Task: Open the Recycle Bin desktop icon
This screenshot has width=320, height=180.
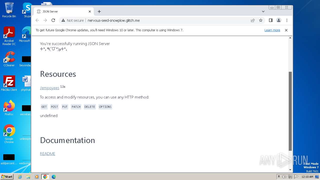Action: point(9,10)
